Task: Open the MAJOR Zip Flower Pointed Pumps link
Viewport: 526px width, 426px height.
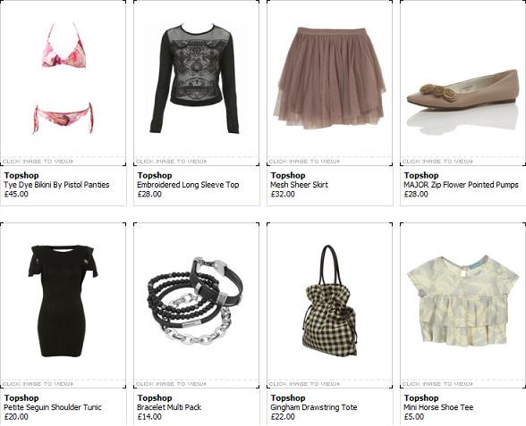Action: coord(461,185)
